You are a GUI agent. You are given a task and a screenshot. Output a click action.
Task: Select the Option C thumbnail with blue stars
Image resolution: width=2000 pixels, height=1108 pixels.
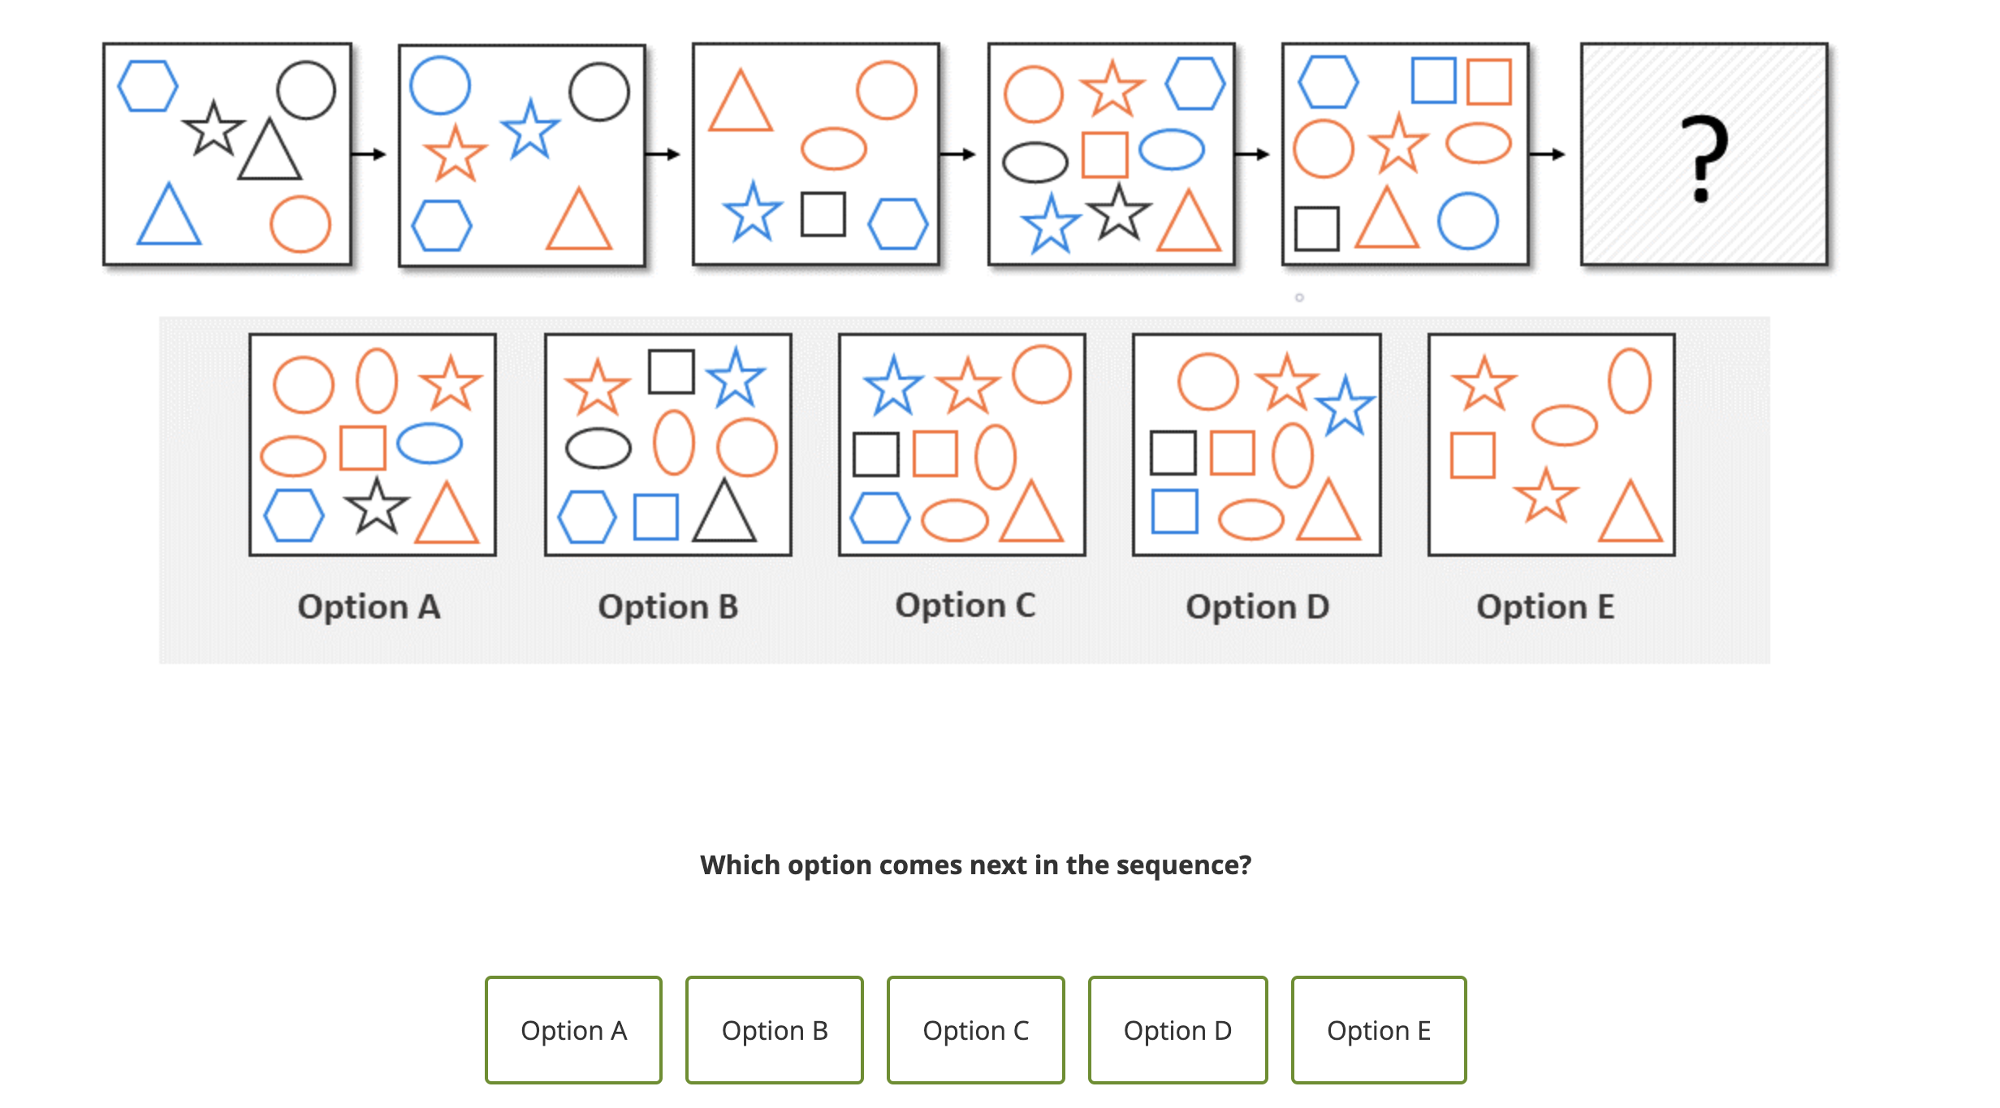click(x=962, y=445)
